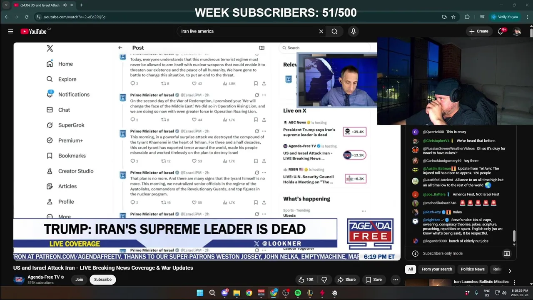Image resolution: width=533 pixels, height=300 pixels.
Task: Click the live stream video player
Action: (x=207, y=152)
